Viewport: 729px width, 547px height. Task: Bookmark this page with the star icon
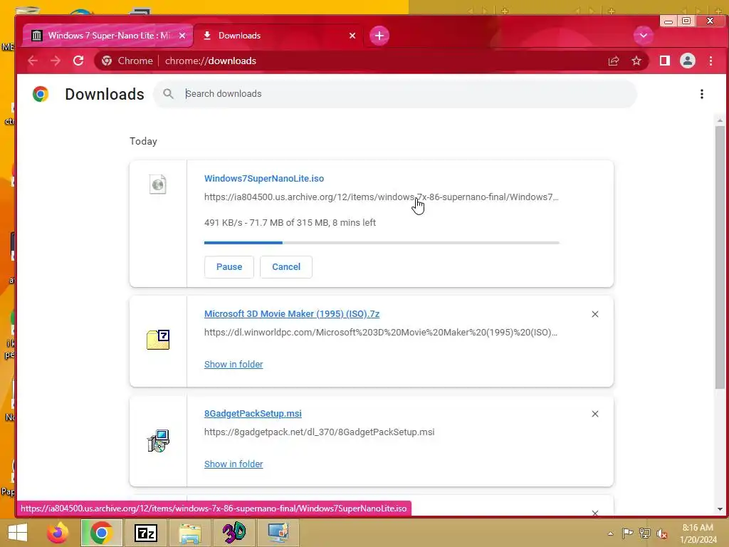tap(636, 61)
